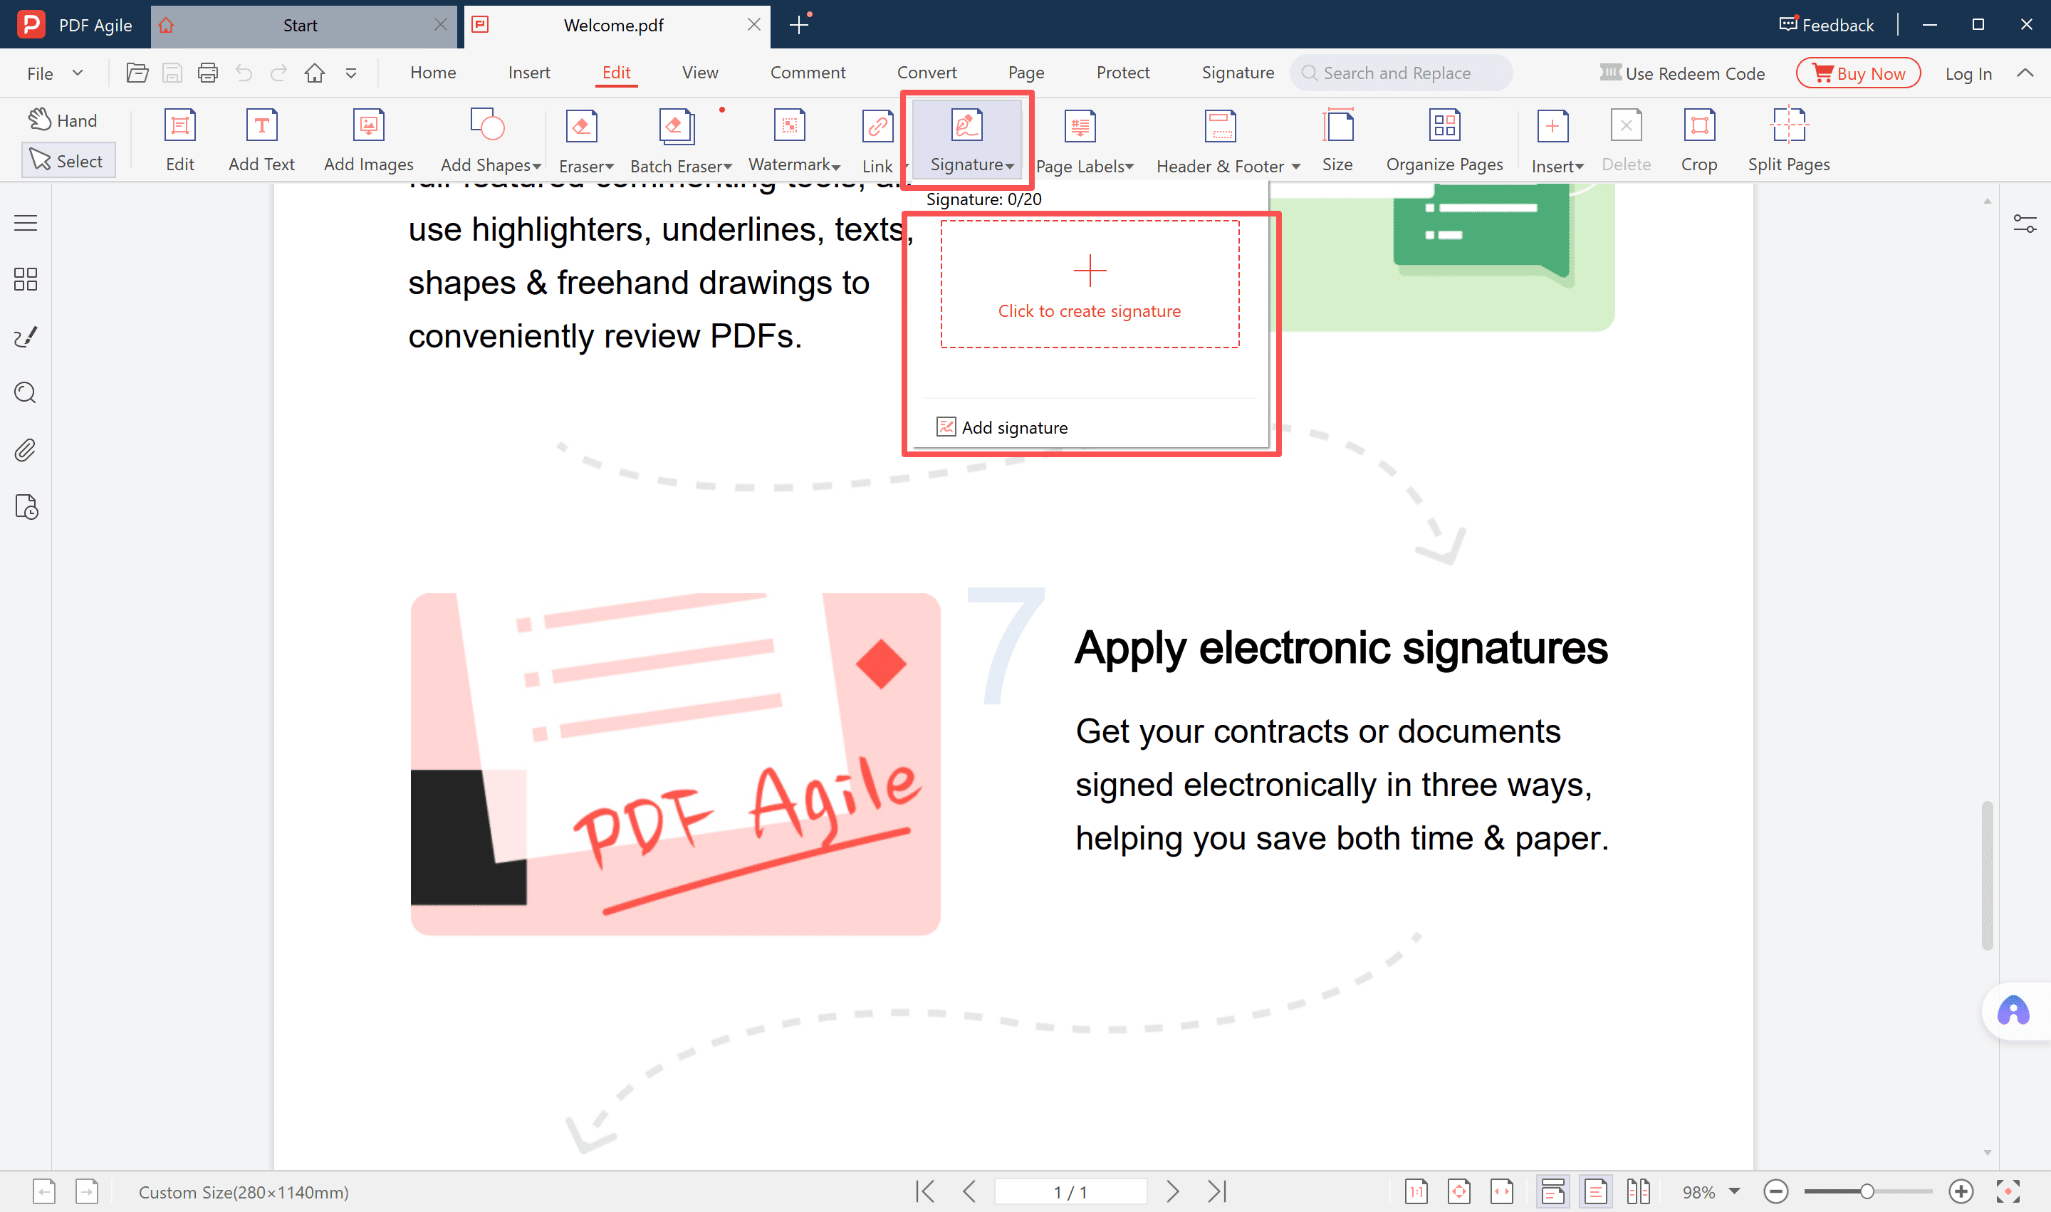The image size is (2051, 1212).
Task: Switch to the Comment ribbon tab
Action: (808, 73)
